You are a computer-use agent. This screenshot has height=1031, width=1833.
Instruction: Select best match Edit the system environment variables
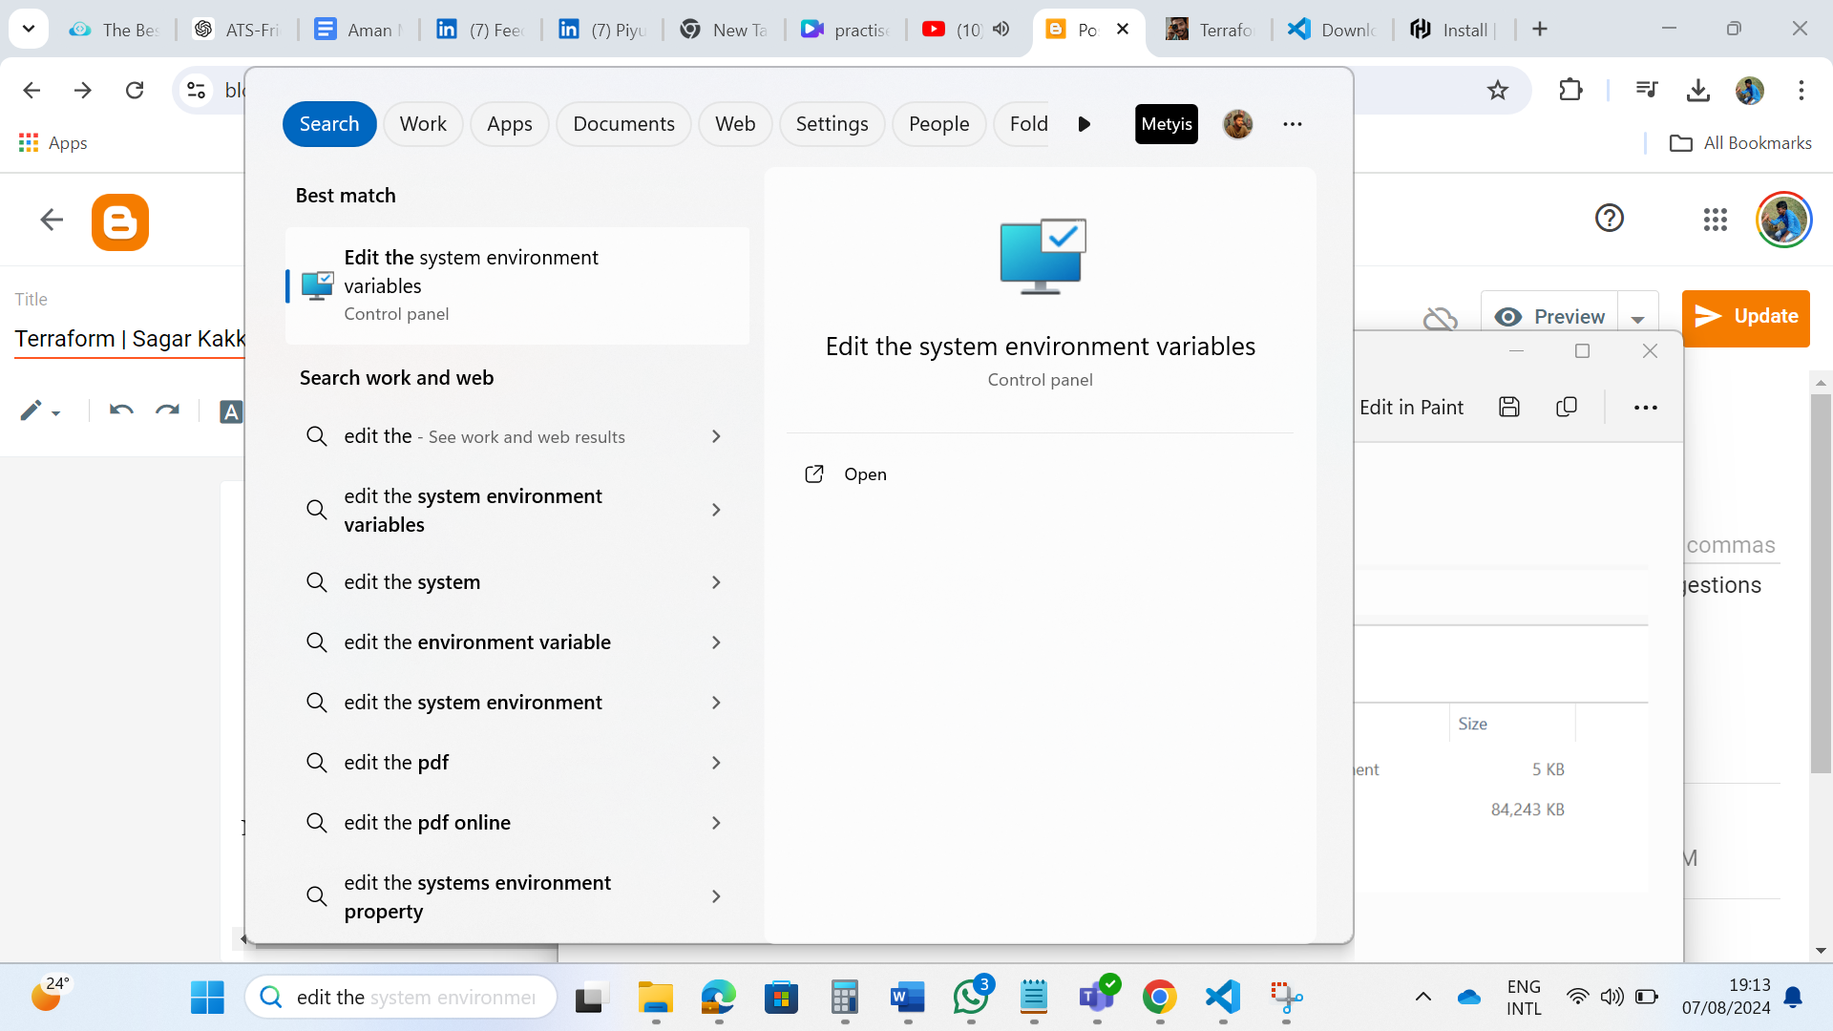(x=516, y=285)
